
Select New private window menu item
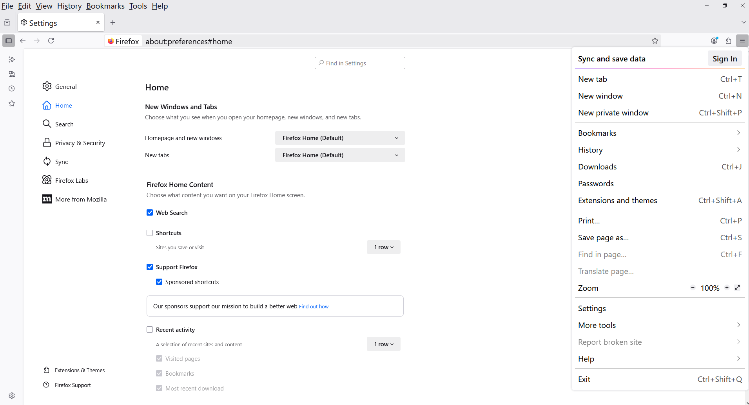click(x=613, y=113)
